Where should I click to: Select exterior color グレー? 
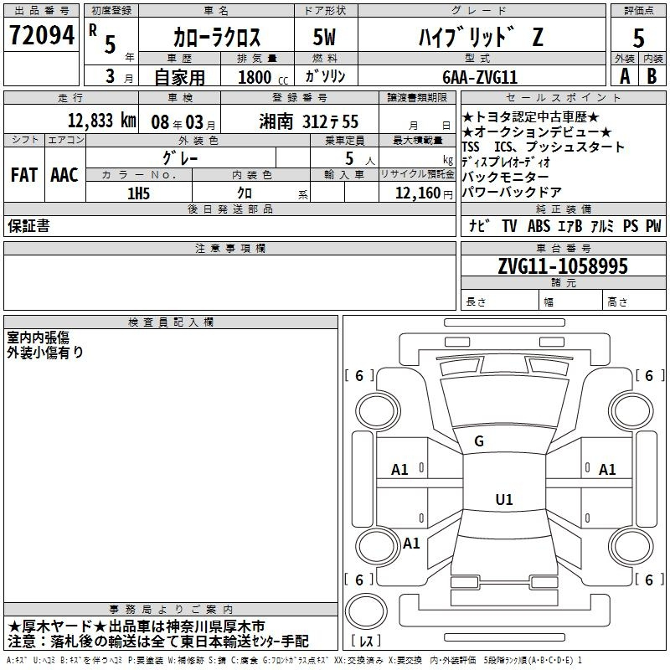180,158
